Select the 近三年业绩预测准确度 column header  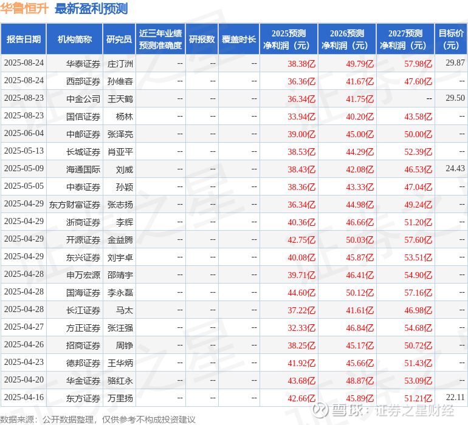(x=160, y=39)
